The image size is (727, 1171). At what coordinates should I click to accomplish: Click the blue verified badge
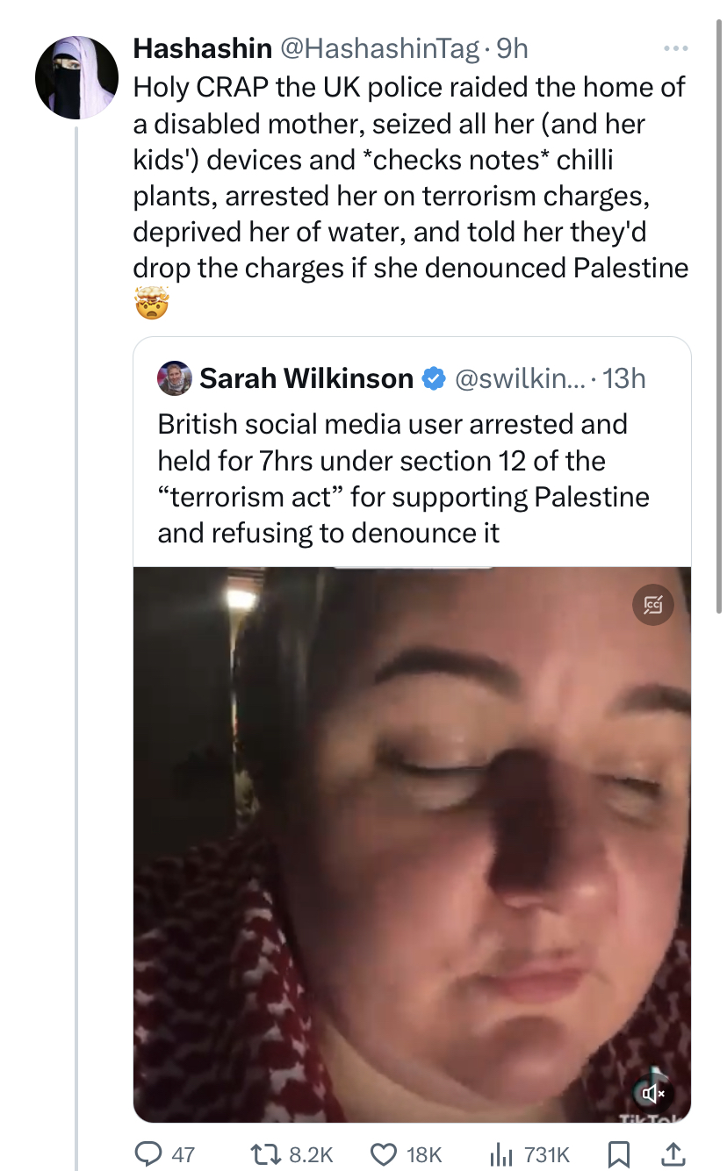click(433, 378)
